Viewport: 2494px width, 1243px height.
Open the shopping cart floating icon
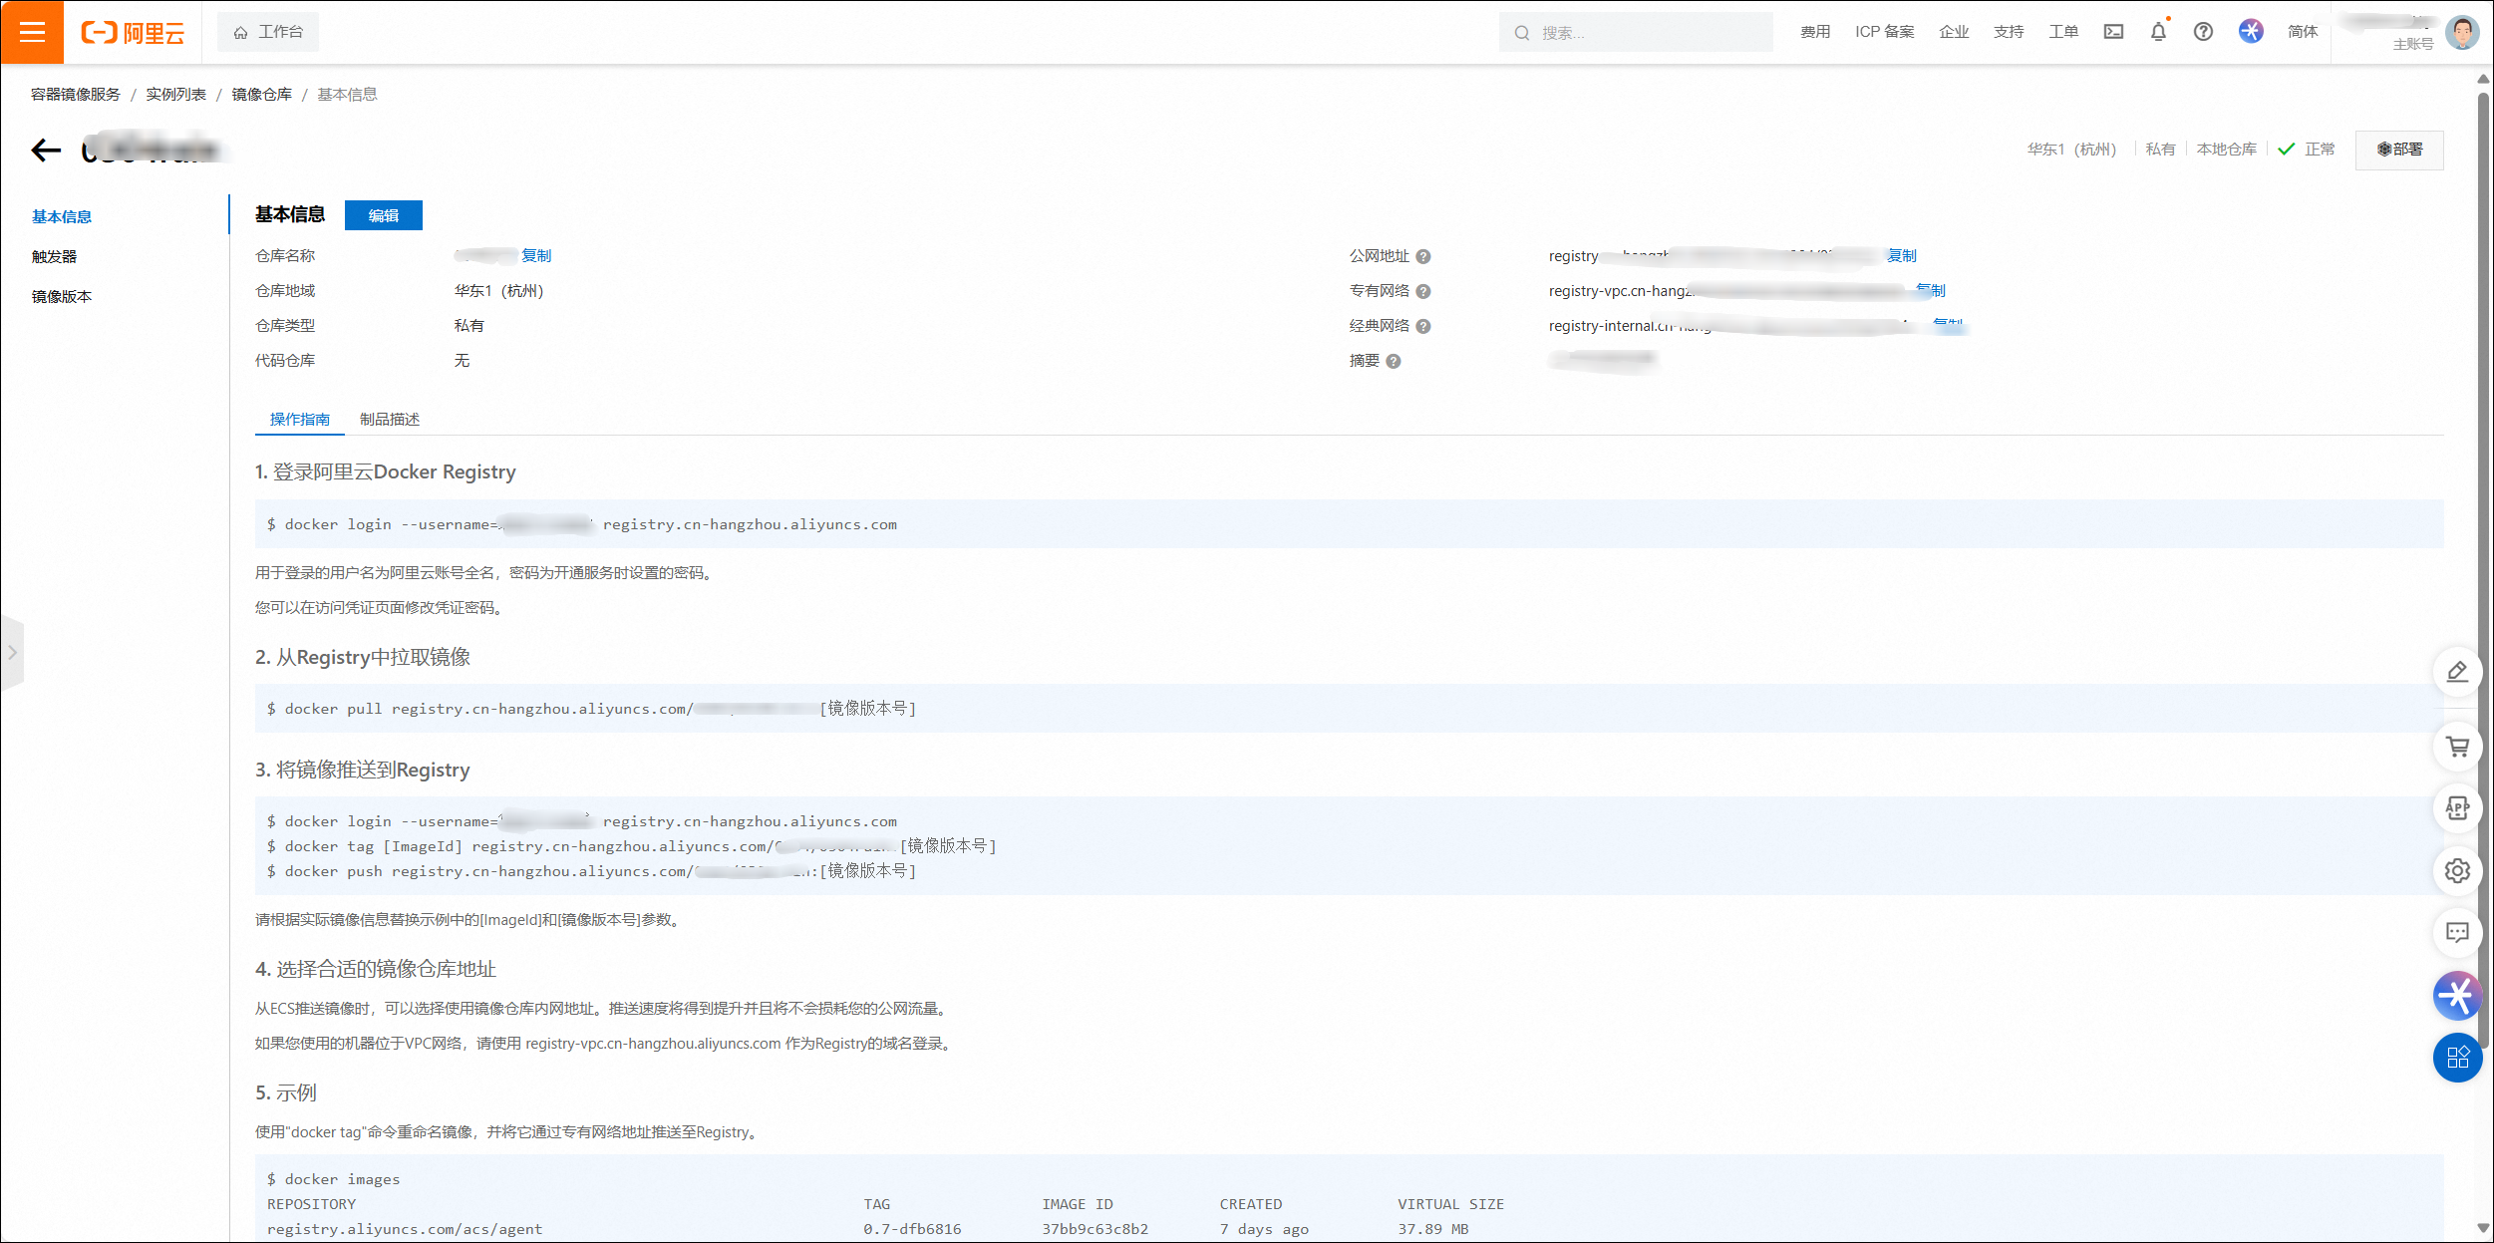click(2457, 747)
